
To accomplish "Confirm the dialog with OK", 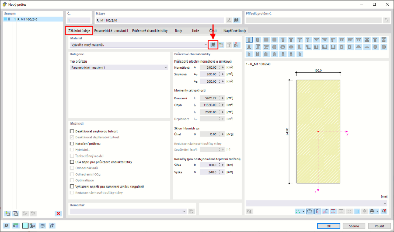I will 329,226.
